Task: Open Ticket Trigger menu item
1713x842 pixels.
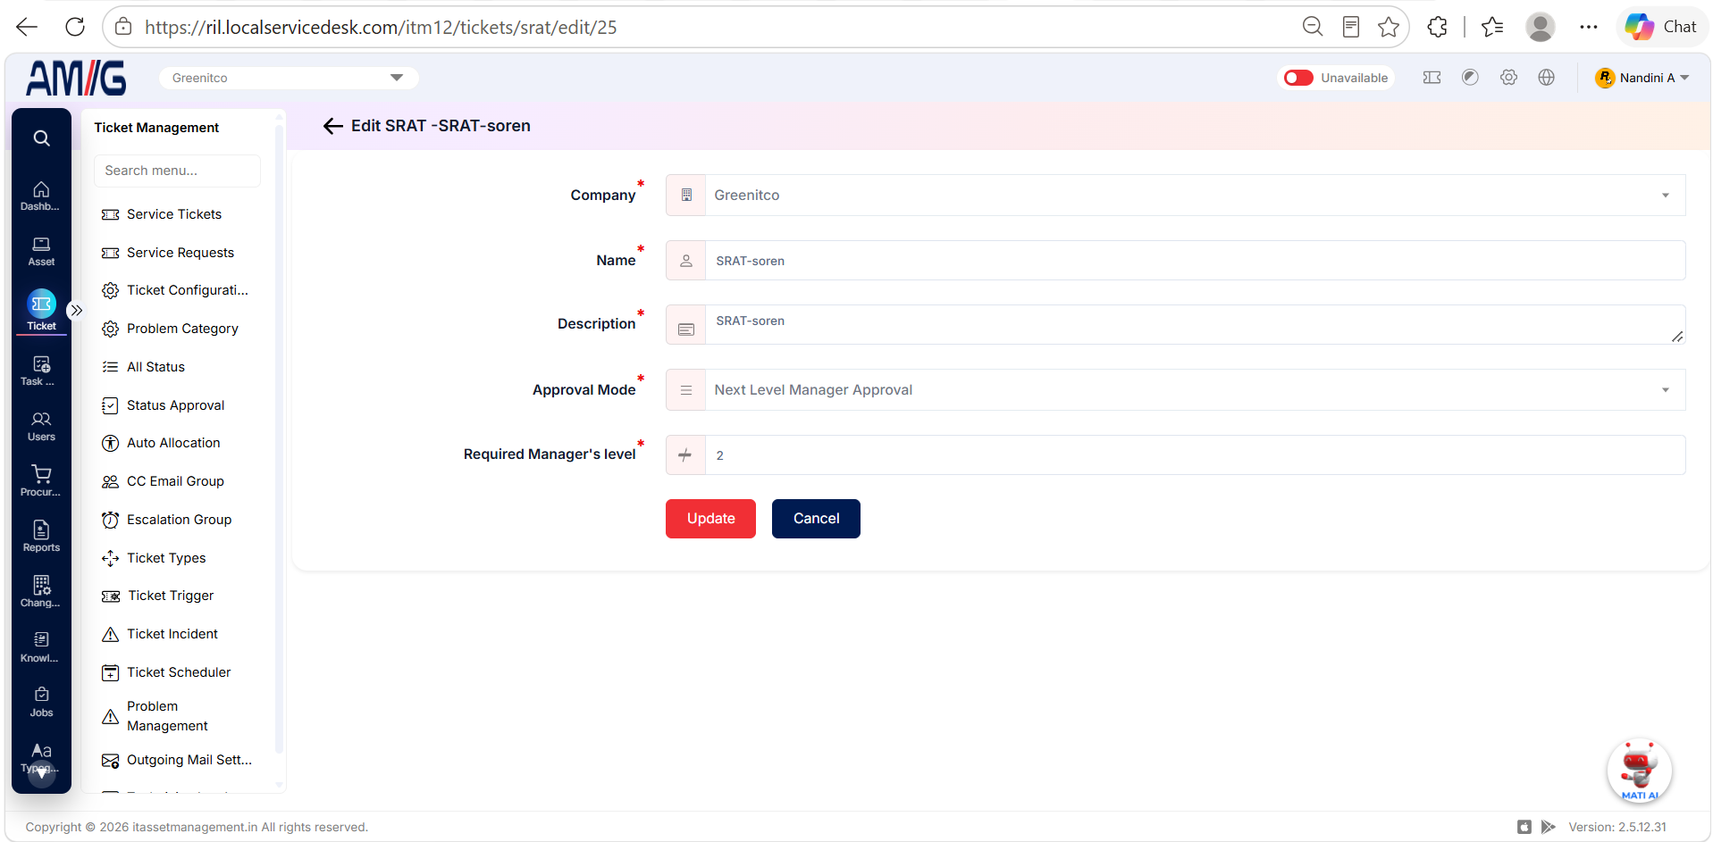Action: click(x=171, y=596)
